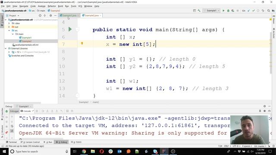Run Example1 with green play button
This screenshot has height=155, width=276.
[x=223, y=11]
